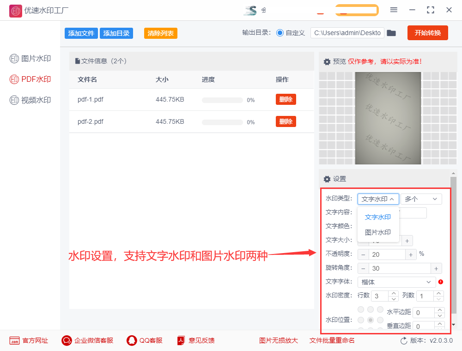462x351 pixels.
Task: Click the QQ客服 penguin icon
Action: (x=132, y=341)
